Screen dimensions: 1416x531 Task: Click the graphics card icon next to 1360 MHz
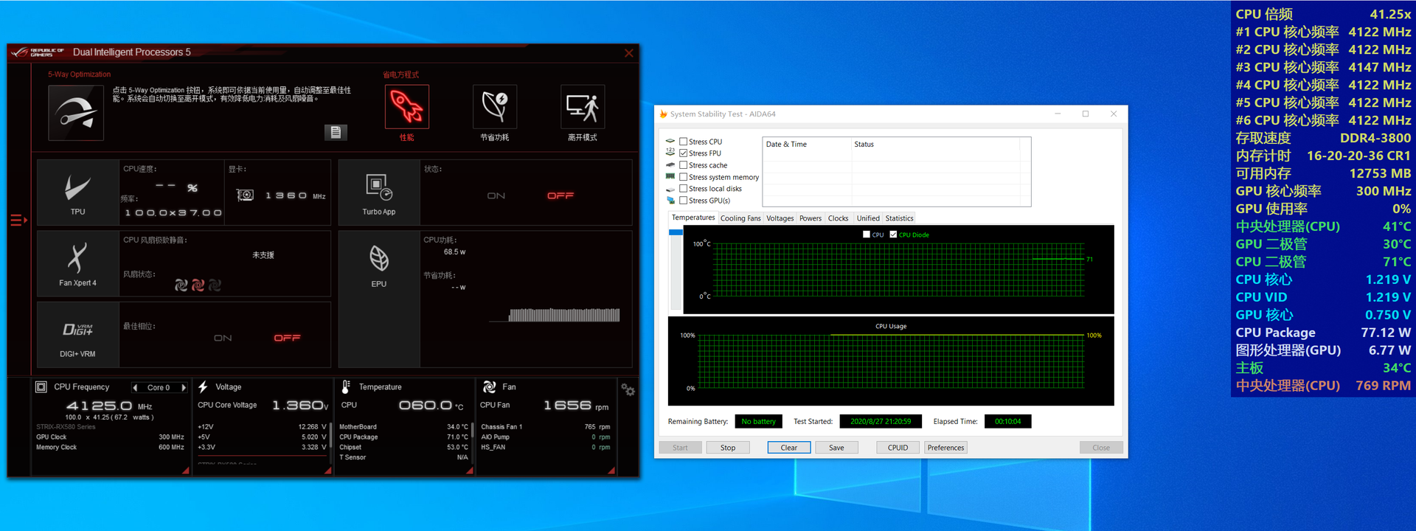(245, 195)
